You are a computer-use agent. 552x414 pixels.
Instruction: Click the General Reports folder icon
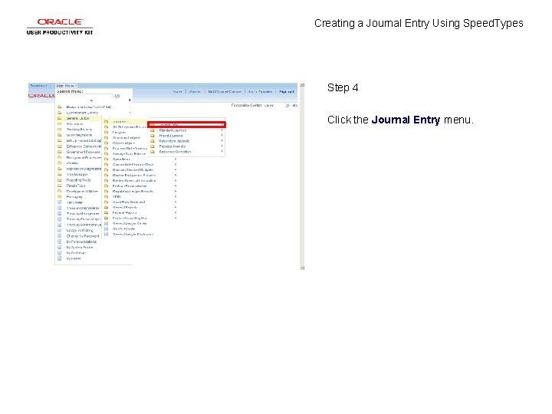pyautogui.click(x=106, y=207)
